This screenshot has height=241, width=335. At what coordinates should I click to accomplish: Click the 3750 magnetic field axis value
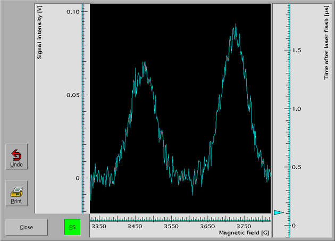[x=244, y=226]
